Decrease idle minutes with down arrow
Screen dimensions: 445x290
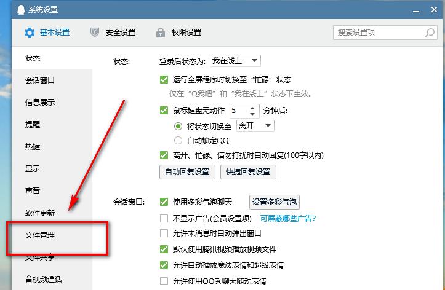[x=252, y=114]
